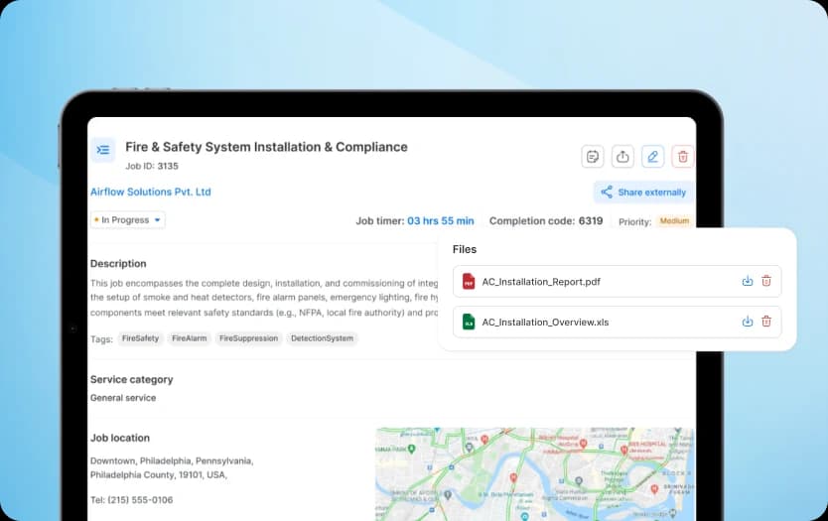Click General service category value
This screenshot has width=828, height=521.
tap(123, 398)
